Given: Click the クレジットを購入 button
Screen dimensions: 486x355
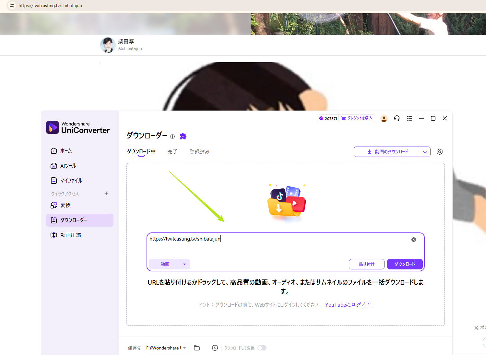Looking at the screenshot, I should click(357, 118).
